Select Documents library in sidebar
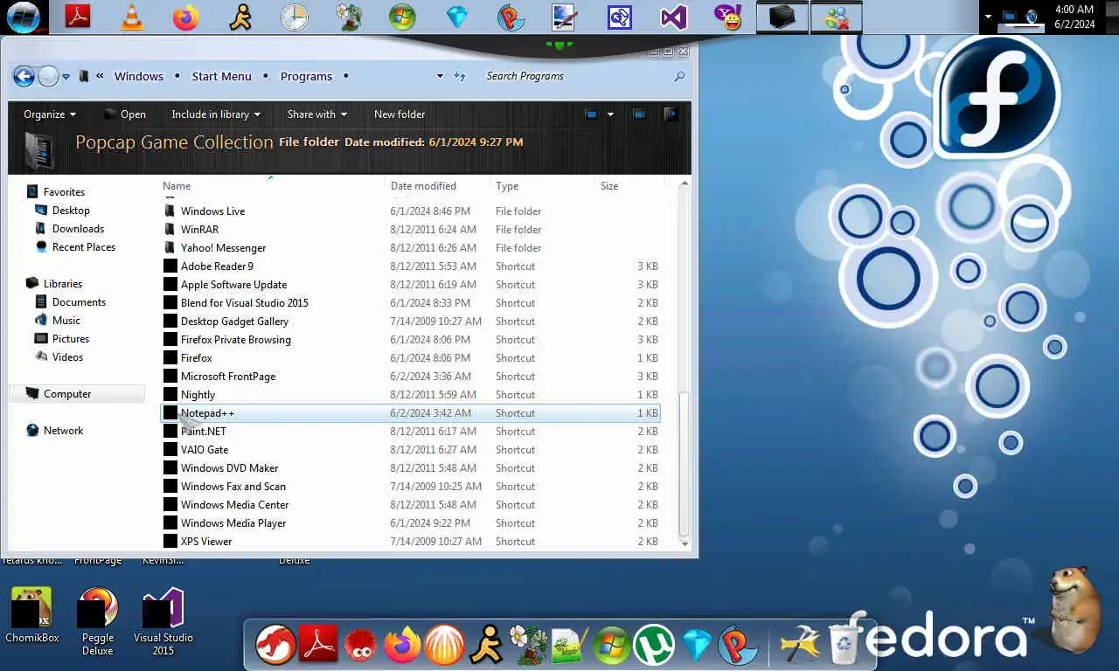Screen dimensions: 1119x671 click(x=79, y=302)
